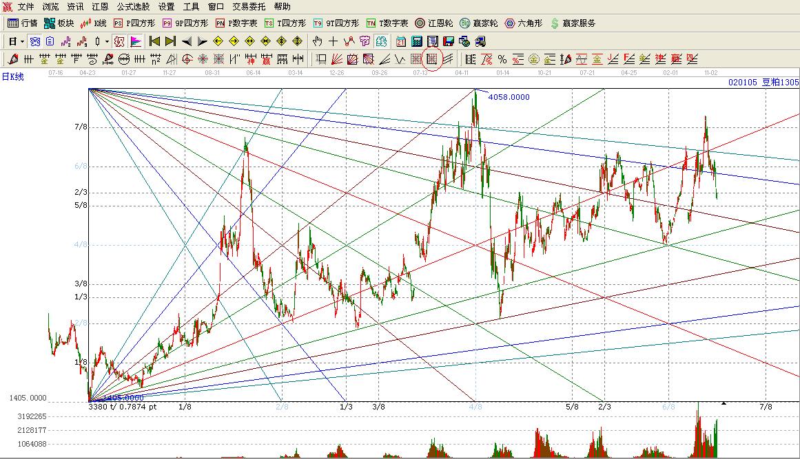Click the 行情 quotes button
This screenshot has width=800, height=459.
pyautogui.click(x=22, y=23)
